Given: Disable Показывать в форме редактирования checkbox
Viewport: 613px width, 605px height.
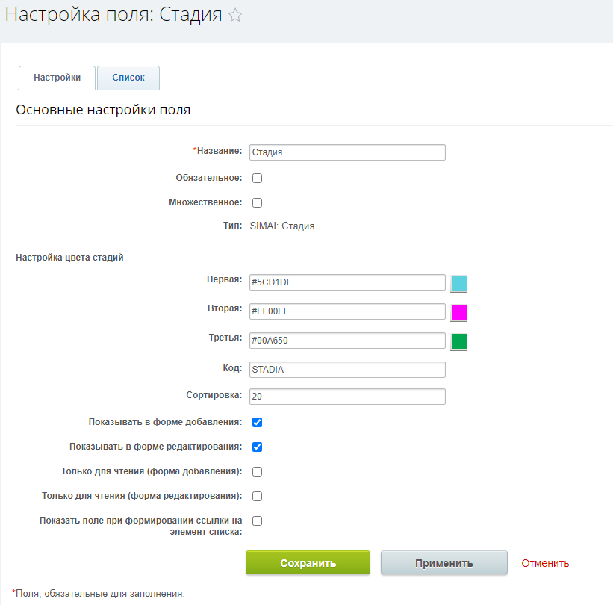Looking at the screenshot, I should click(x=257, y=447).
